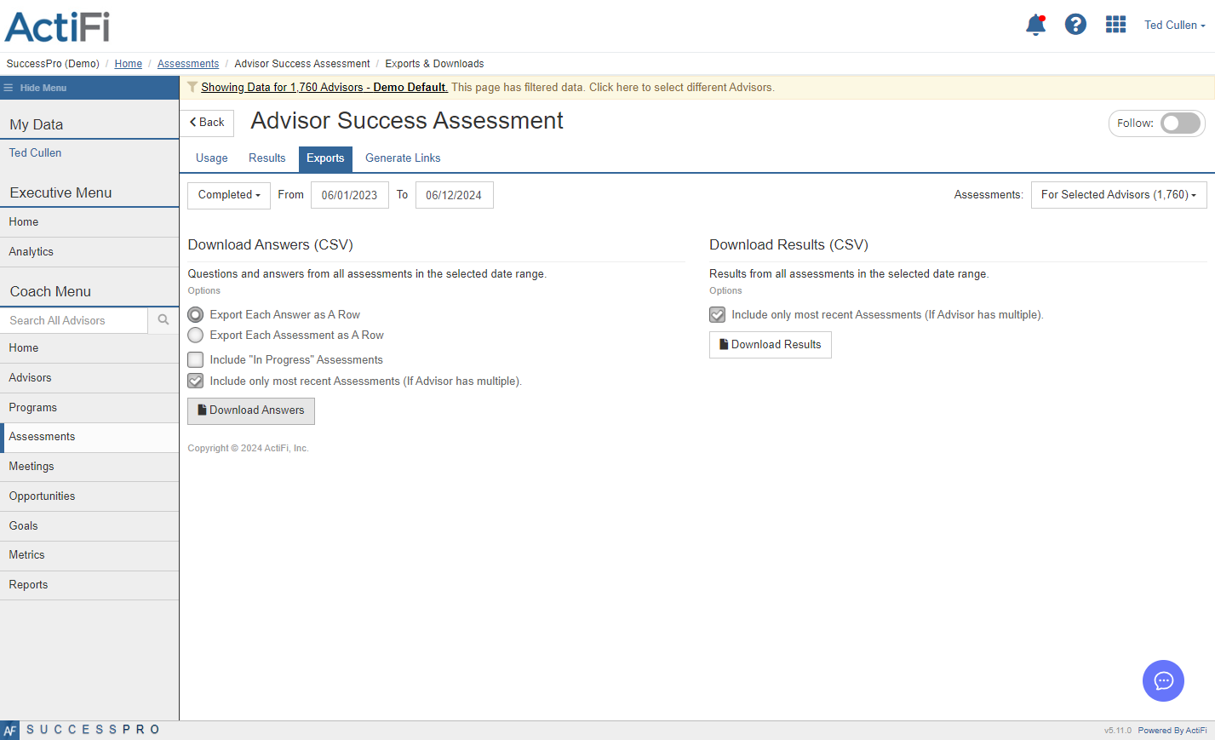Open the notifications bell

pyautogui.click(x=1035, y=25)
